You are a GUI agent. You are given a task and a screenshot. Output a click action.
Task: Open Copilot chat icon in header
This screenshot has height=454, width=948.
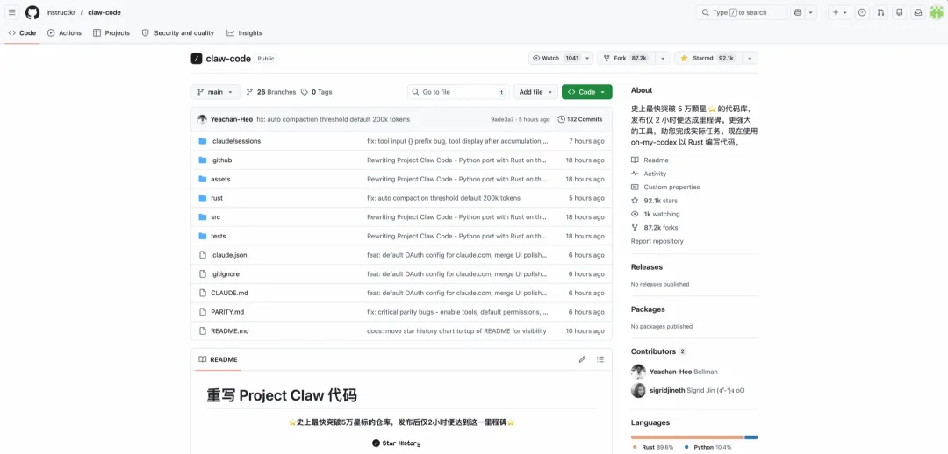click(x=798, y=12)
